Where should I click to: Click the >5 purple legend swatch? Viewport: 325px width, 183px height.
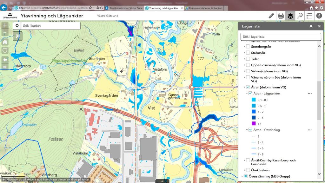tap(254, 123)
